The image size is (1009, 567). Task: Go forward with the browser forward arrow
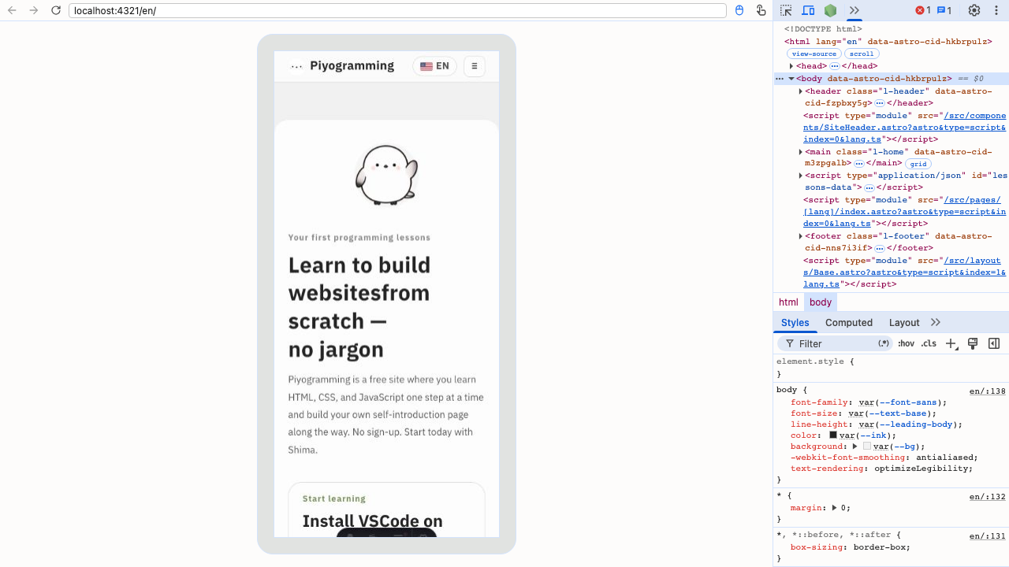(34, 10)
